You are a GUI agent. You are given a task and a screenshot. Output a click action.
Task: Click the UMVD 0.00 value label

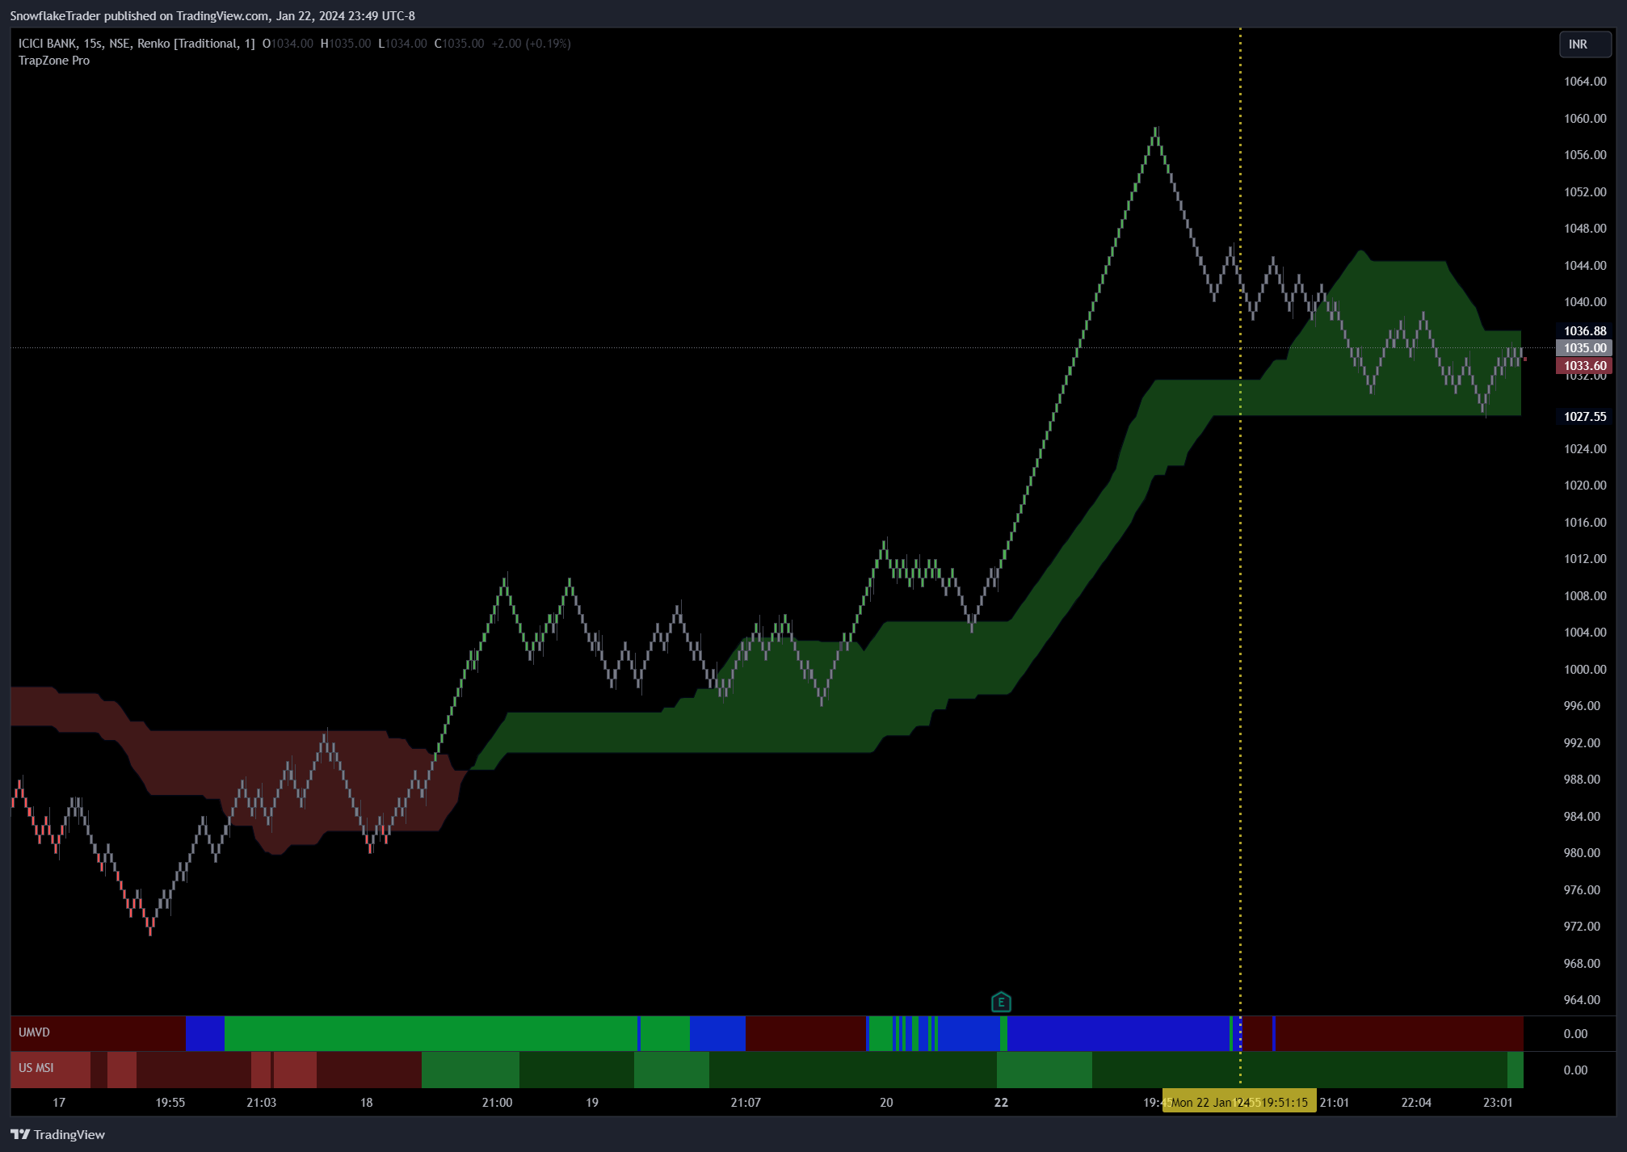coord(1575,1034)
